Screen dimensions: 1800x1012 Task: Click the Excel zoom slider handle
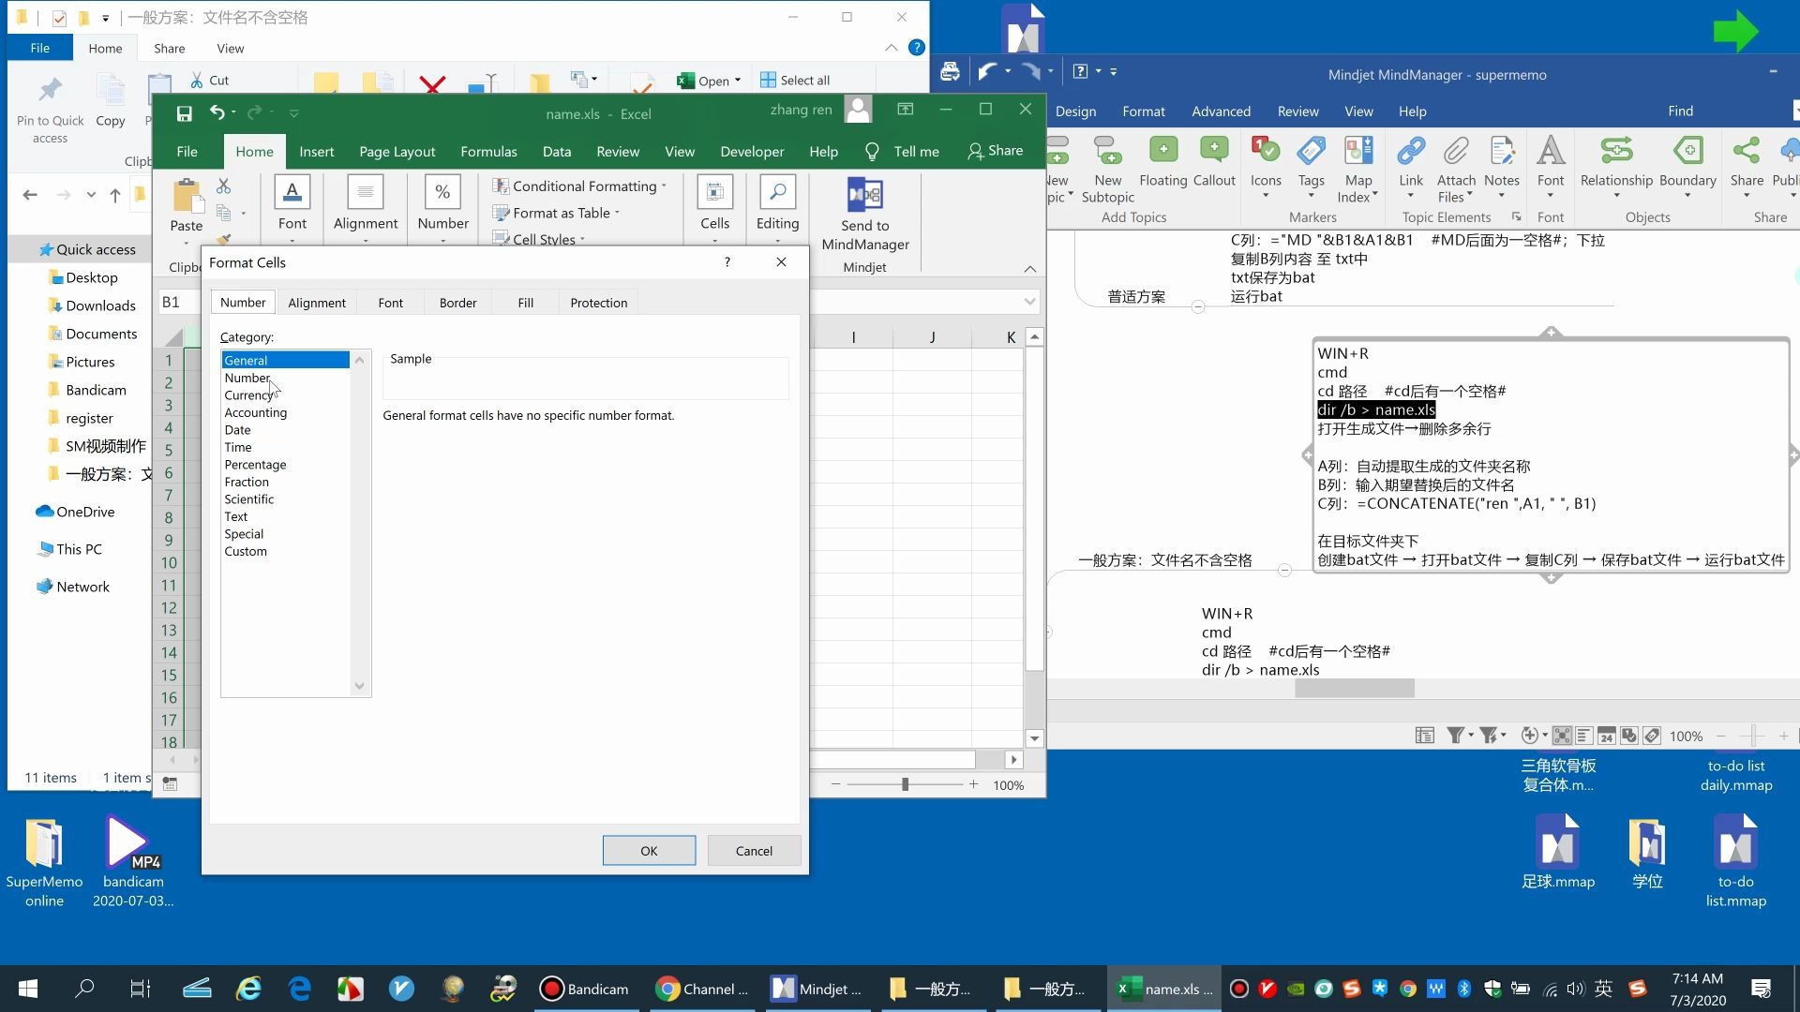tap(905, 784)
